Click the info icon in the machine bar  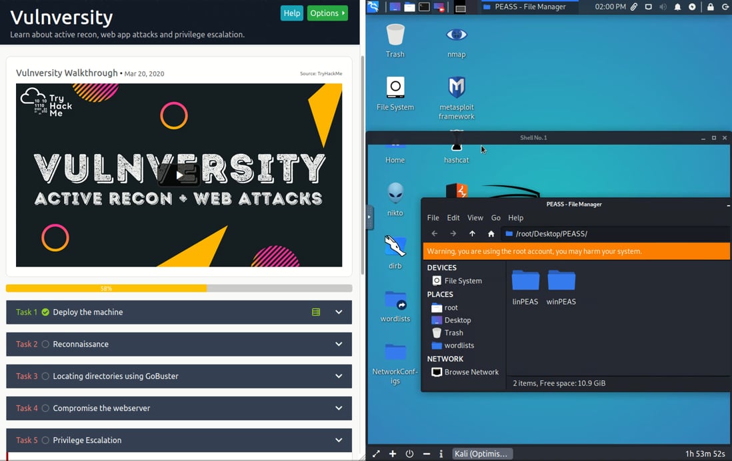pos(441,454)
